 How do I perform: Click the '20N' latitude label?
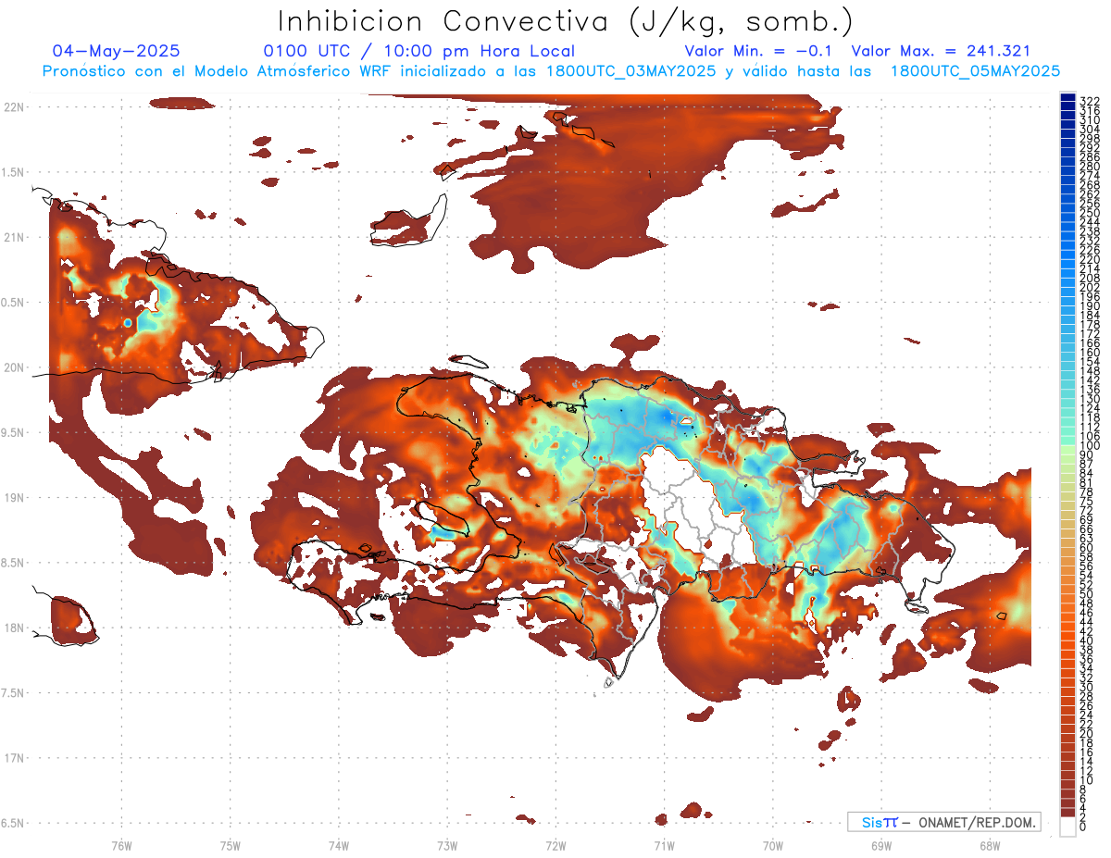point(13,367)
